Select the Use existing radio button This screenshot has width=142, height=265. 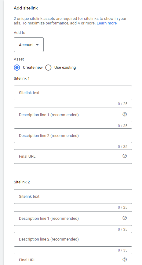(x=48, y=68)
